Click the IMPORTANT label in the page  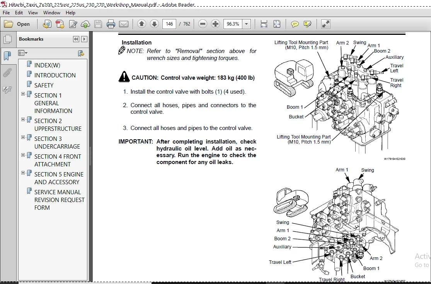pos(136,142)
